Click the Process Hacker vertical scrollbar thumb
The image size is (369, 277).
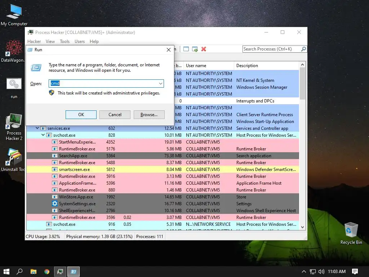[302, 84]
